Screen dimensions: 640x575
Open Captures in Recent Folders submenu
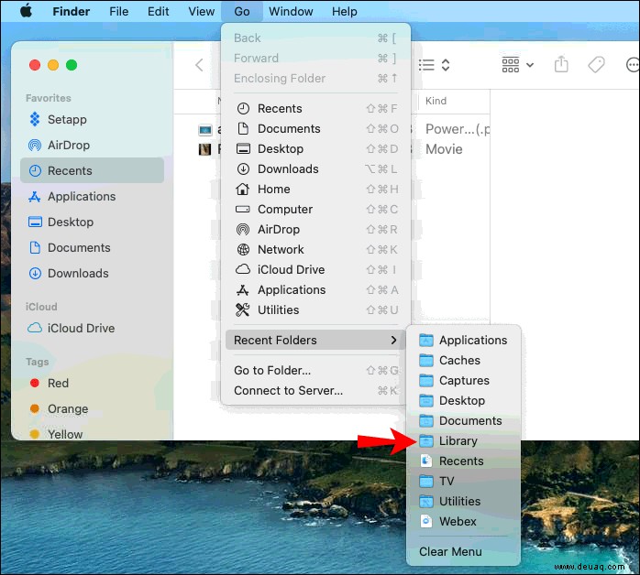click(463, 381)
